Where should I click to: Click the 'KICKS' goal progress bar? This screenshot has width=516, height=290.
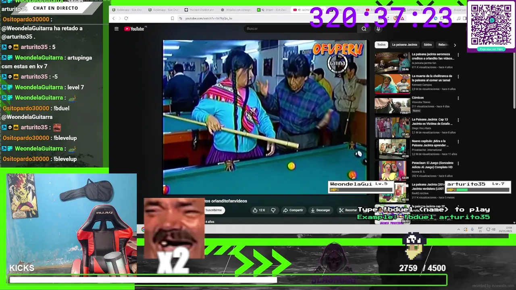point(228,280)
